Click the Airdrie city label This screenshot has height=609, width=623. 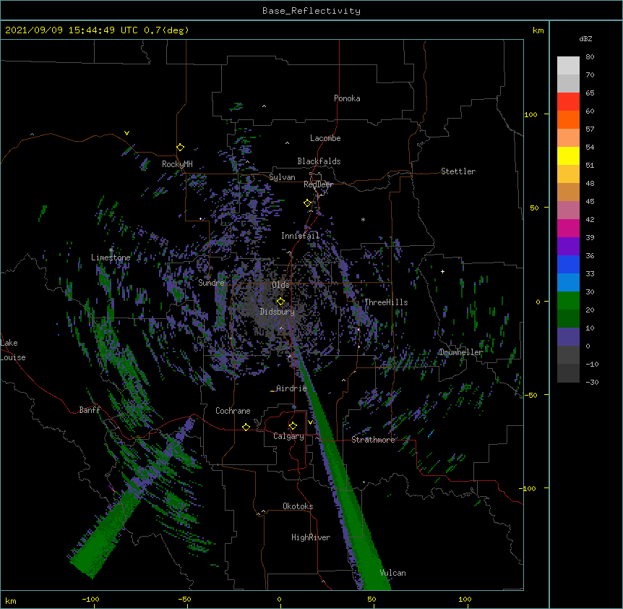(291, 388)
